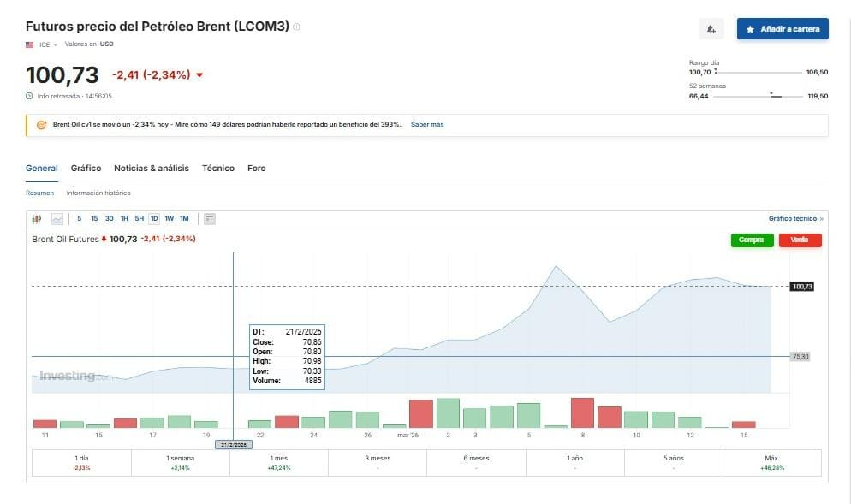Select the 1W chart interval
This screenshot has width=851, height=504.
tap(170, 219)
